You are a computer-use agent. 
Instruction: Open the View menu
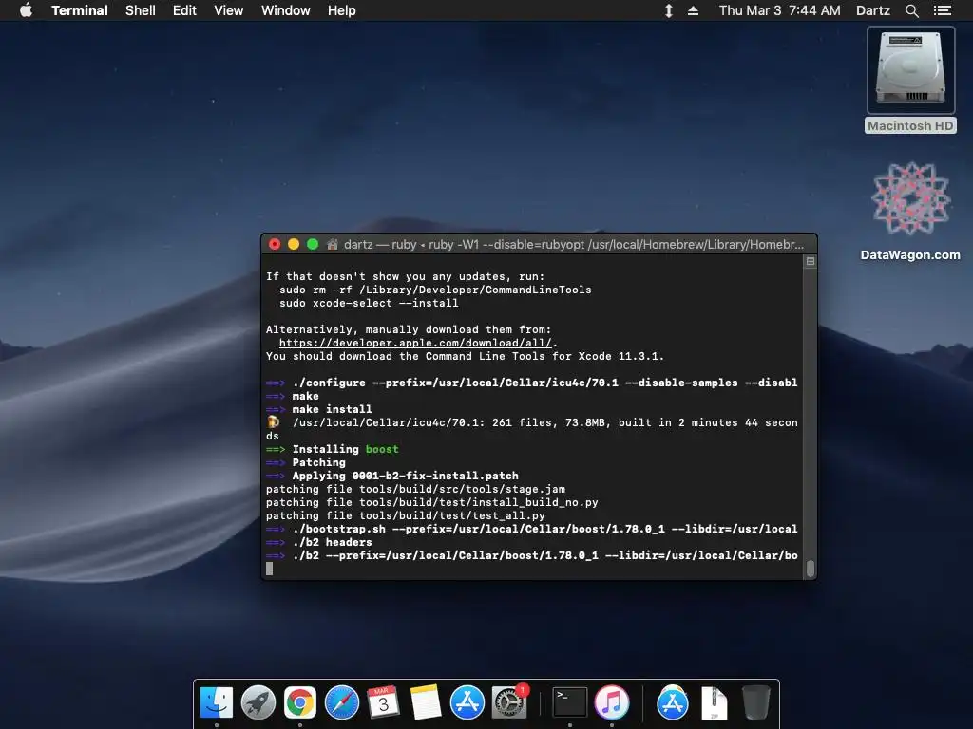[228, 10]
